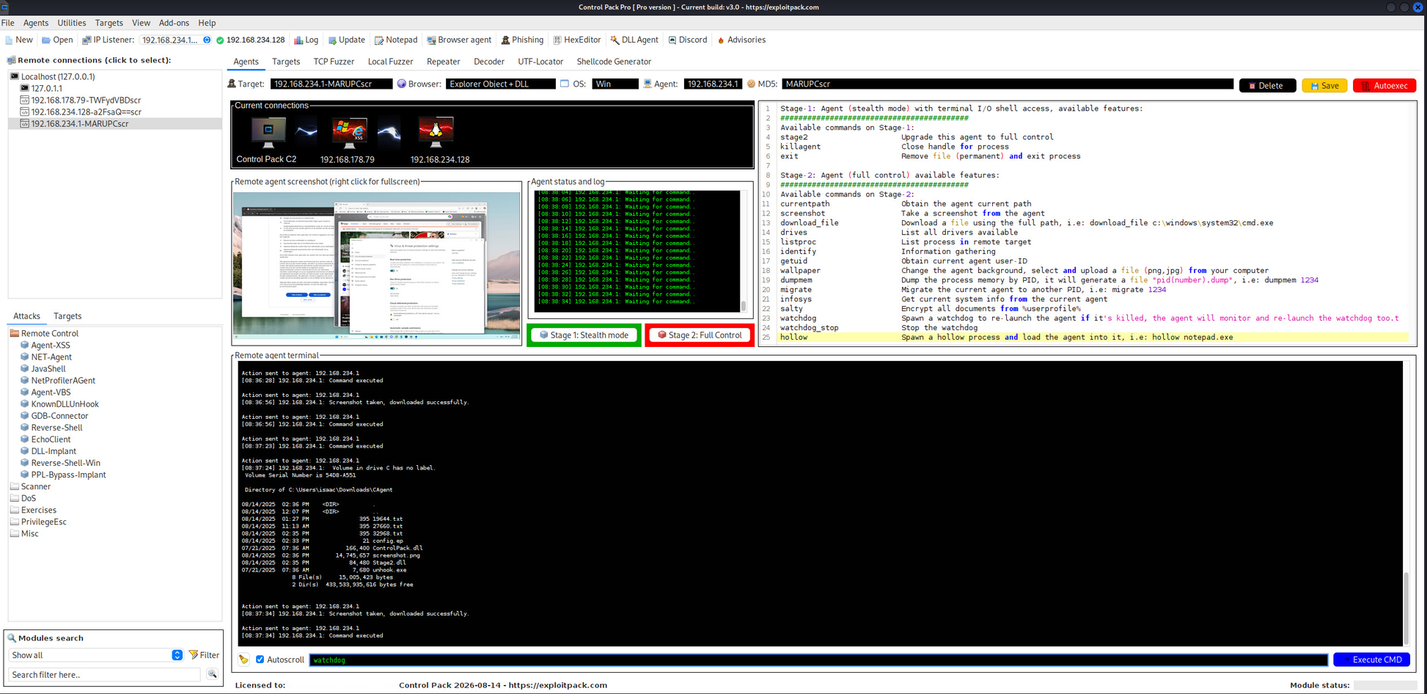Image resolution: width=1427 pixels, height=694 pixels.
Task: Open the Advisories panel
Action: pos(741,40)
